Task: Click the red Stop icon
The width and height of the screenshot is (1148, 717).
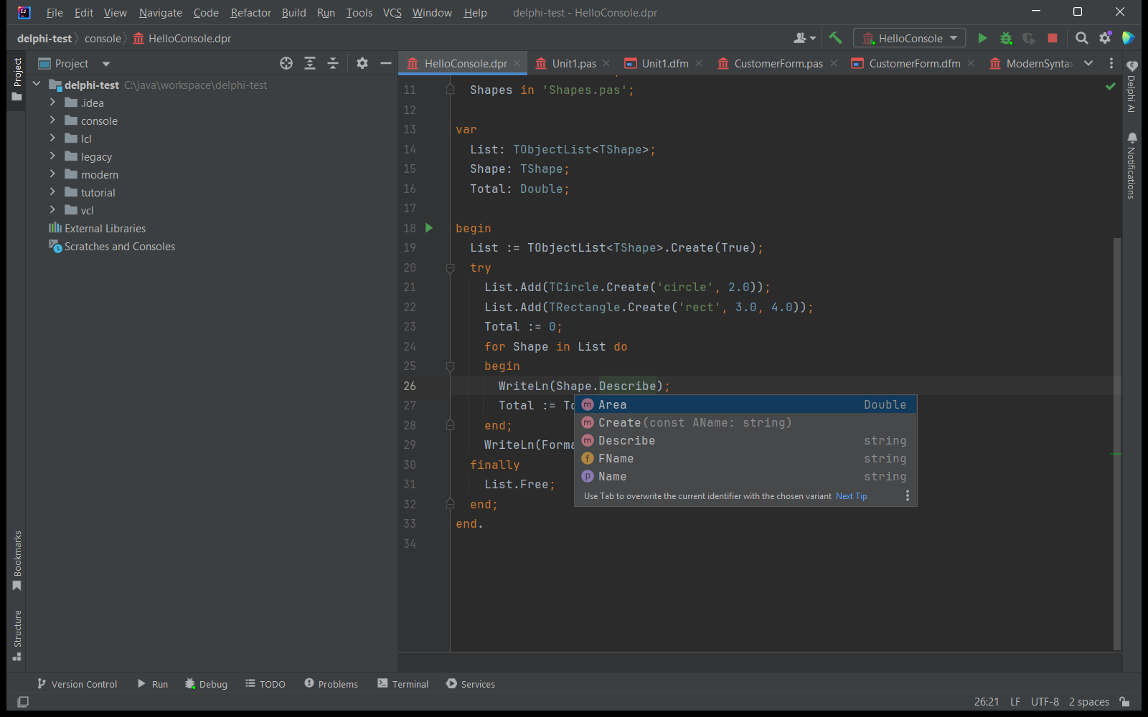Action: 1053,38
